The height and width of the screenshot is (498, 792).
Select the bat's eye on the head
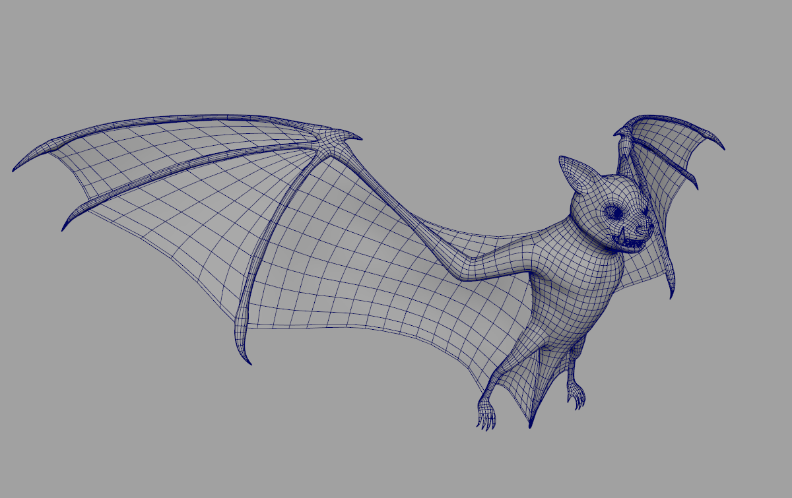pos(614,212)
